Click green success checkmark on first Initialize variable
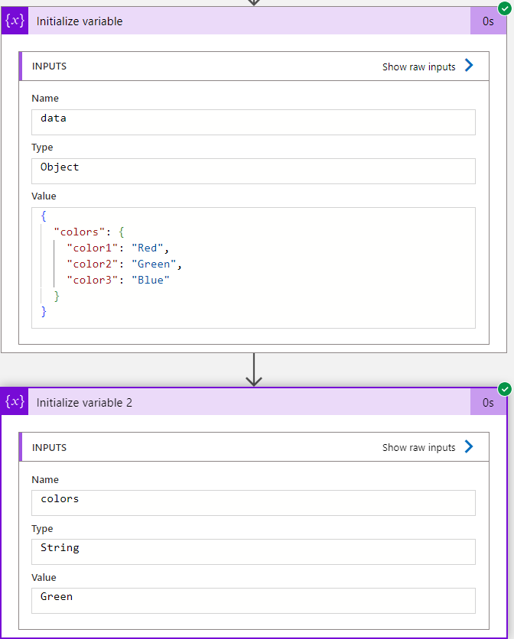Viewport: 514px width, 639px height. 505,8
